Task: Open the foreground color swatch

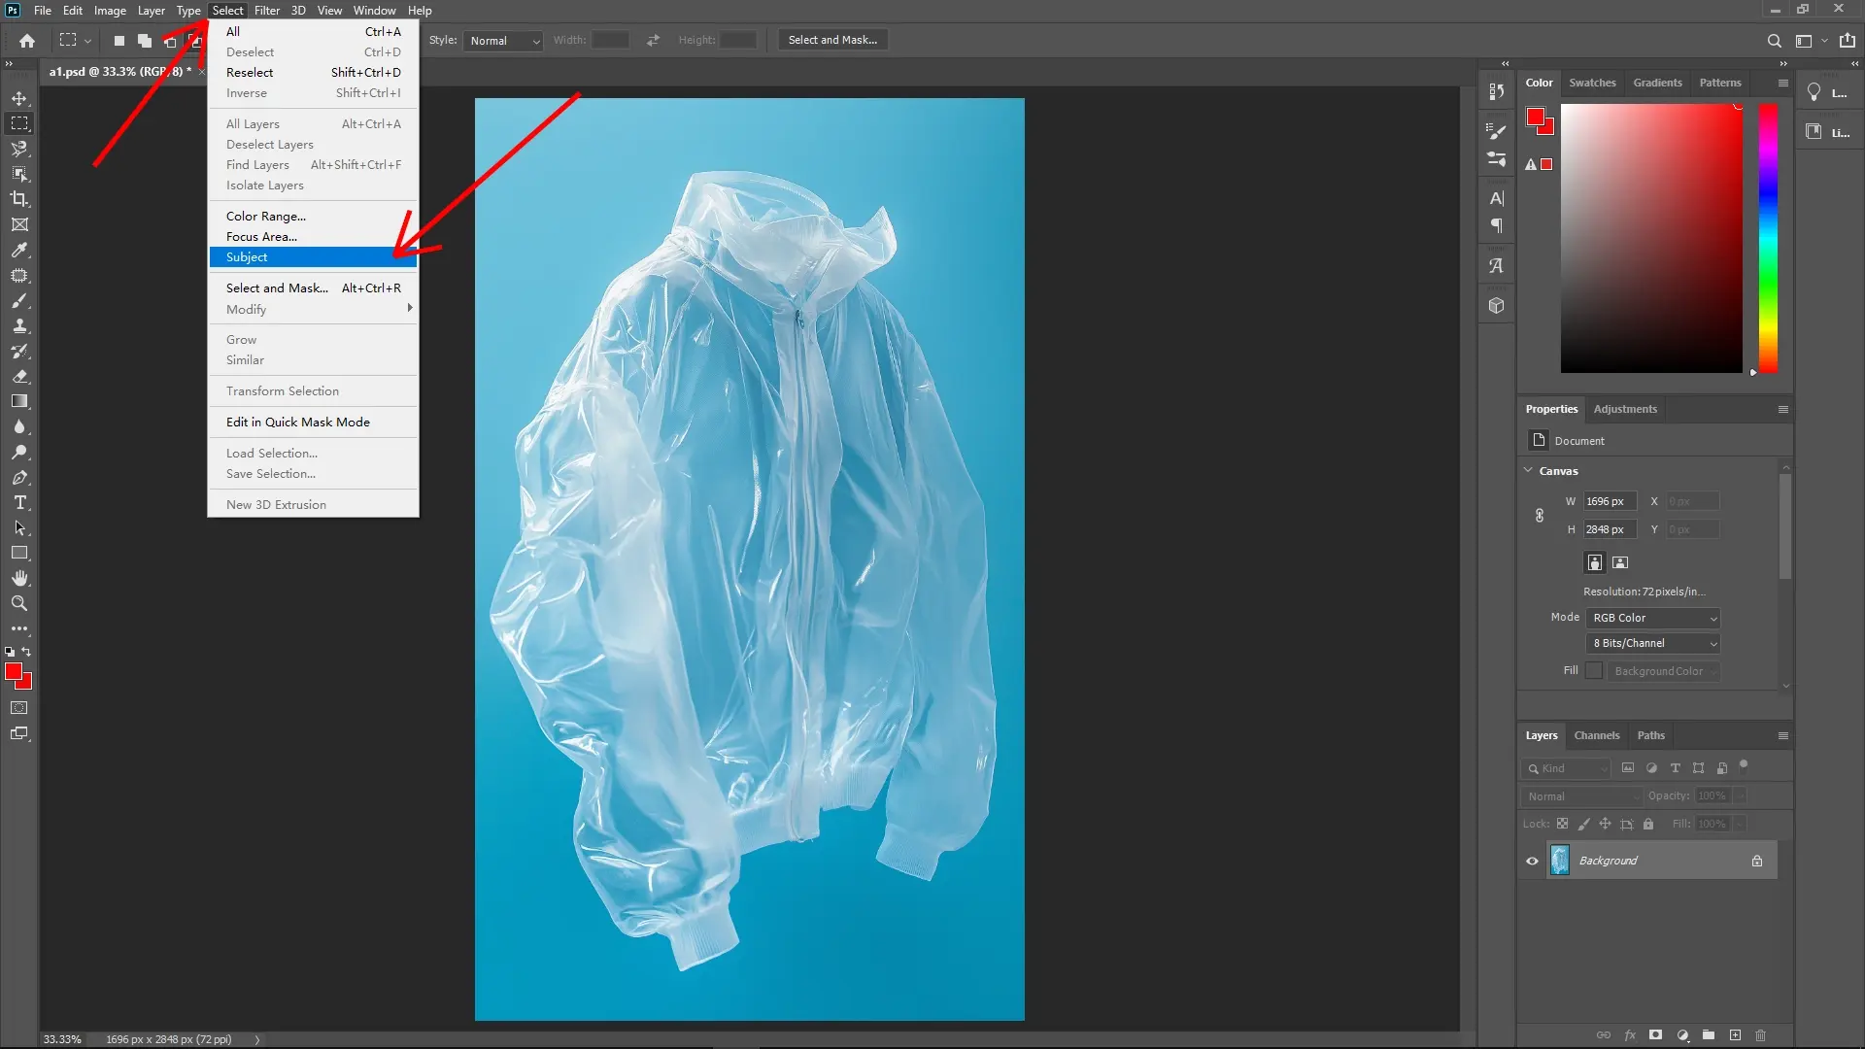Action: pos(16,670)
